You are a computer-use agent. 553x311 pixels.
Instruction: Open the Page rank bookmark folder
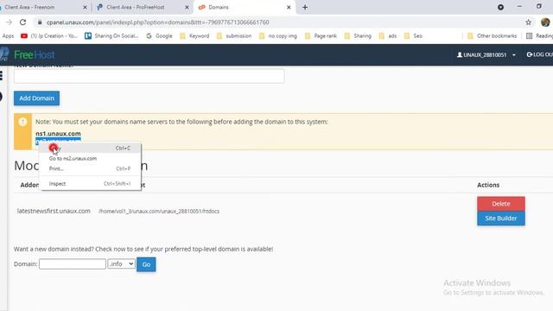[321, 36]
